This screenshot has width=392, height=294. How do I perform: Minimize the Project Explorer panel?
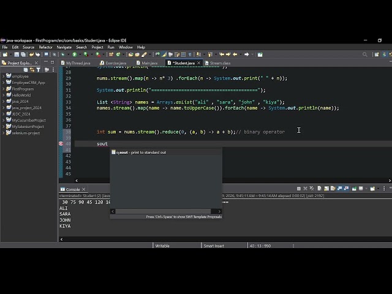coord(46,62)
